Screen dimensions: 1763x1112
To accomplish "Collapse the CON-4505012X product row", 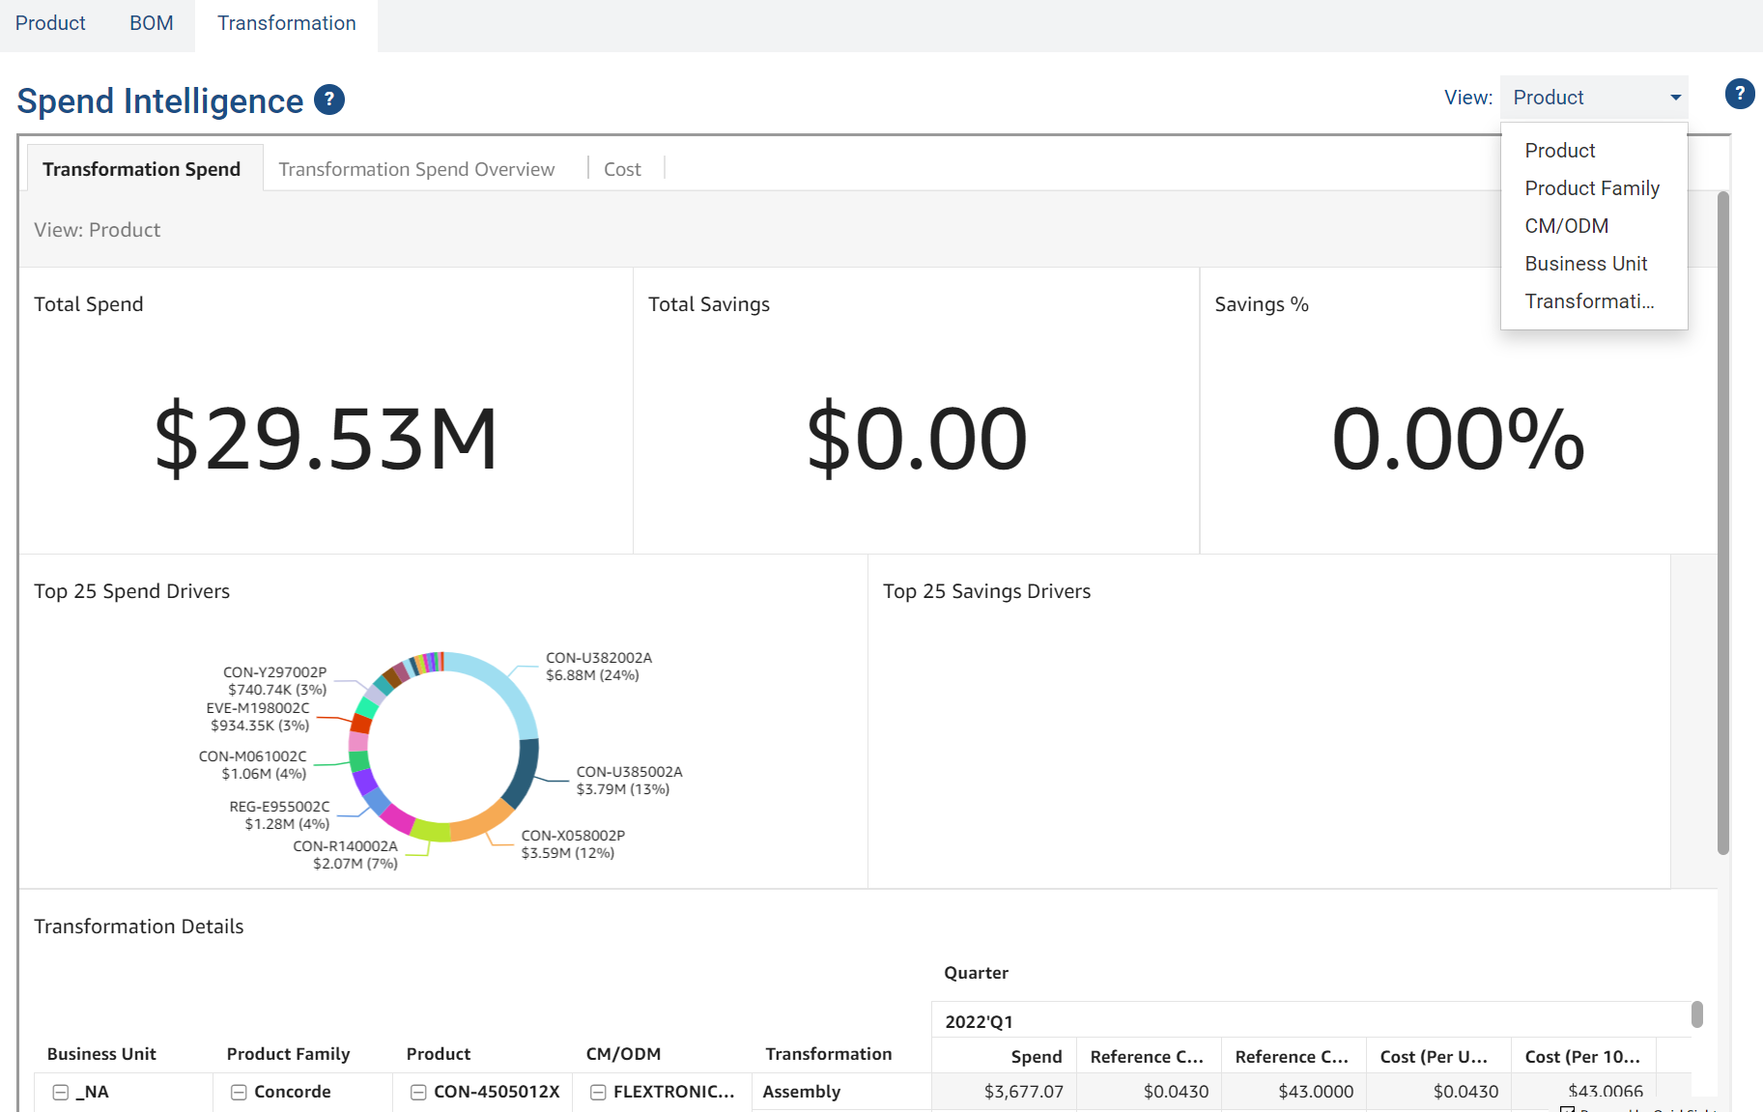I will pyautogui.click(x=418, y=1092).
